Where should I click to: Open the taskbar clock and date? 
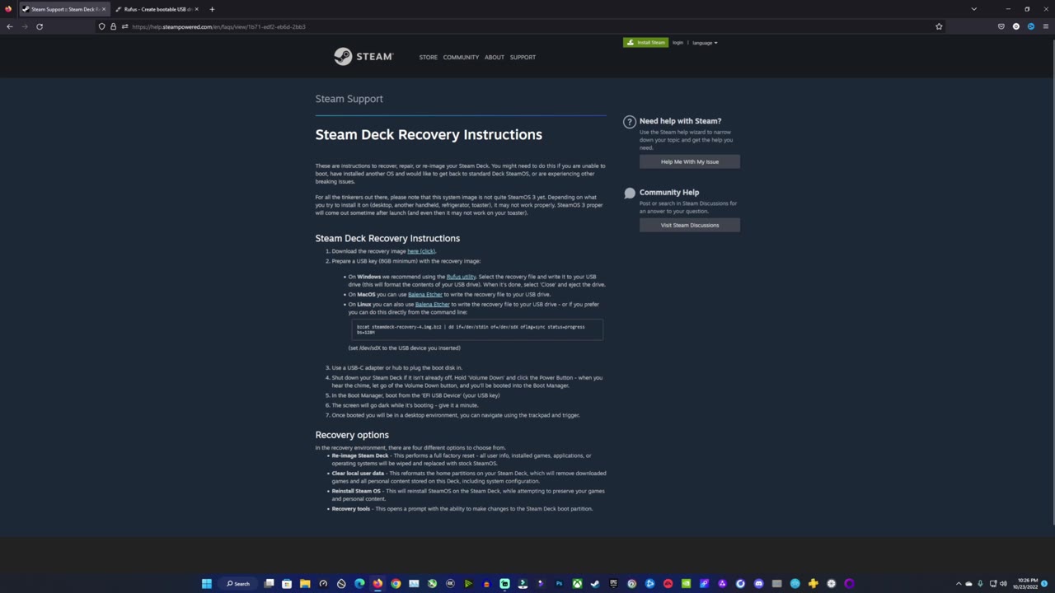(1027, 583)
